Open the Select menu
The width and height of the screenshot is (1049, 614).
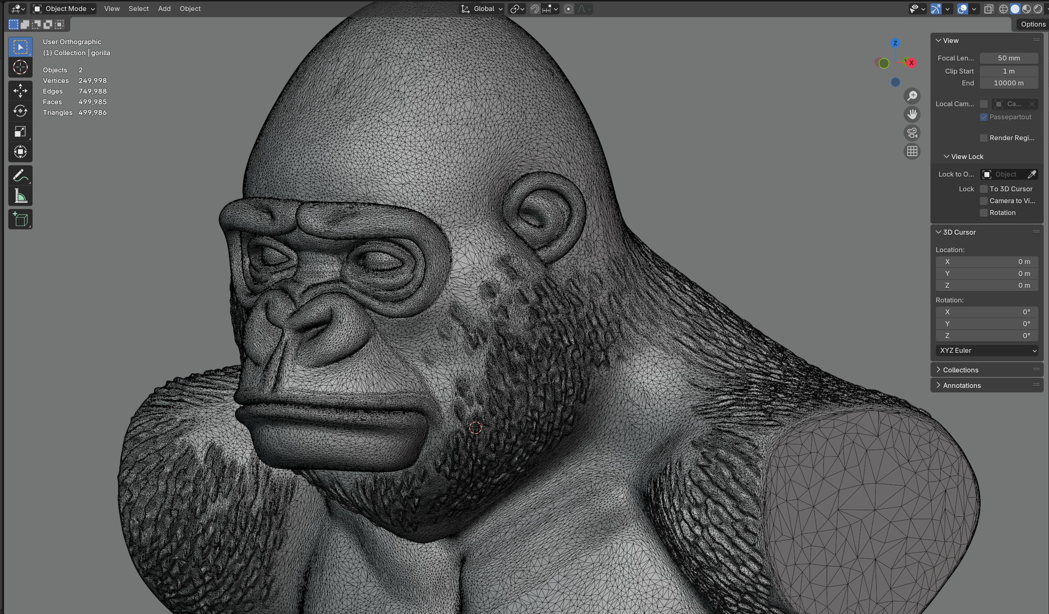[138, 9]
